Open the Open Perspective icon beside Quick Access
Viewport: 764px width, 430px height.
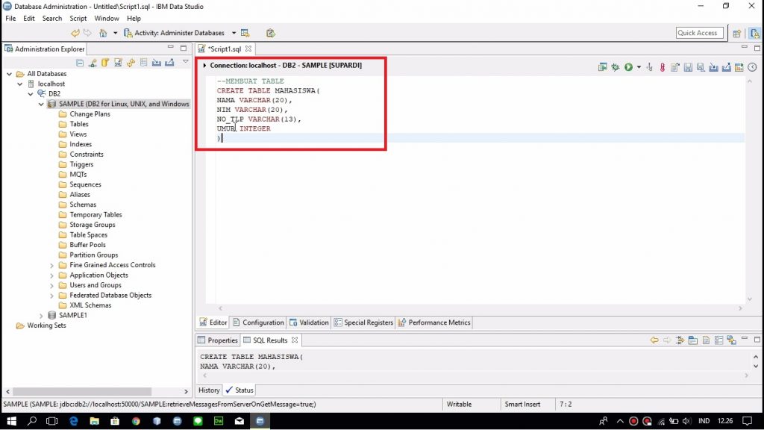[737, 33]
